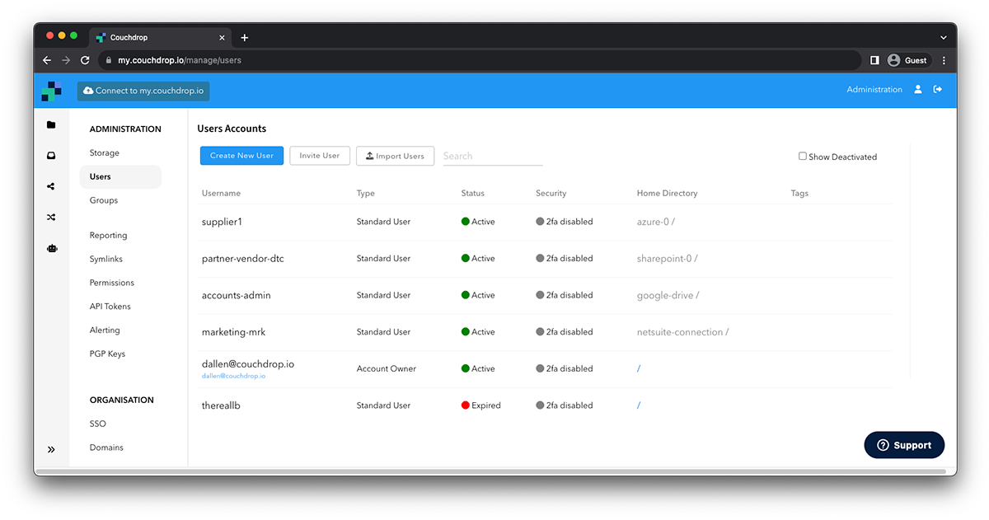Viewport: 989px width, 520px height.
Task: Log out using the sign-out icon
Action: pyautogui.click(x=938, y=89)
